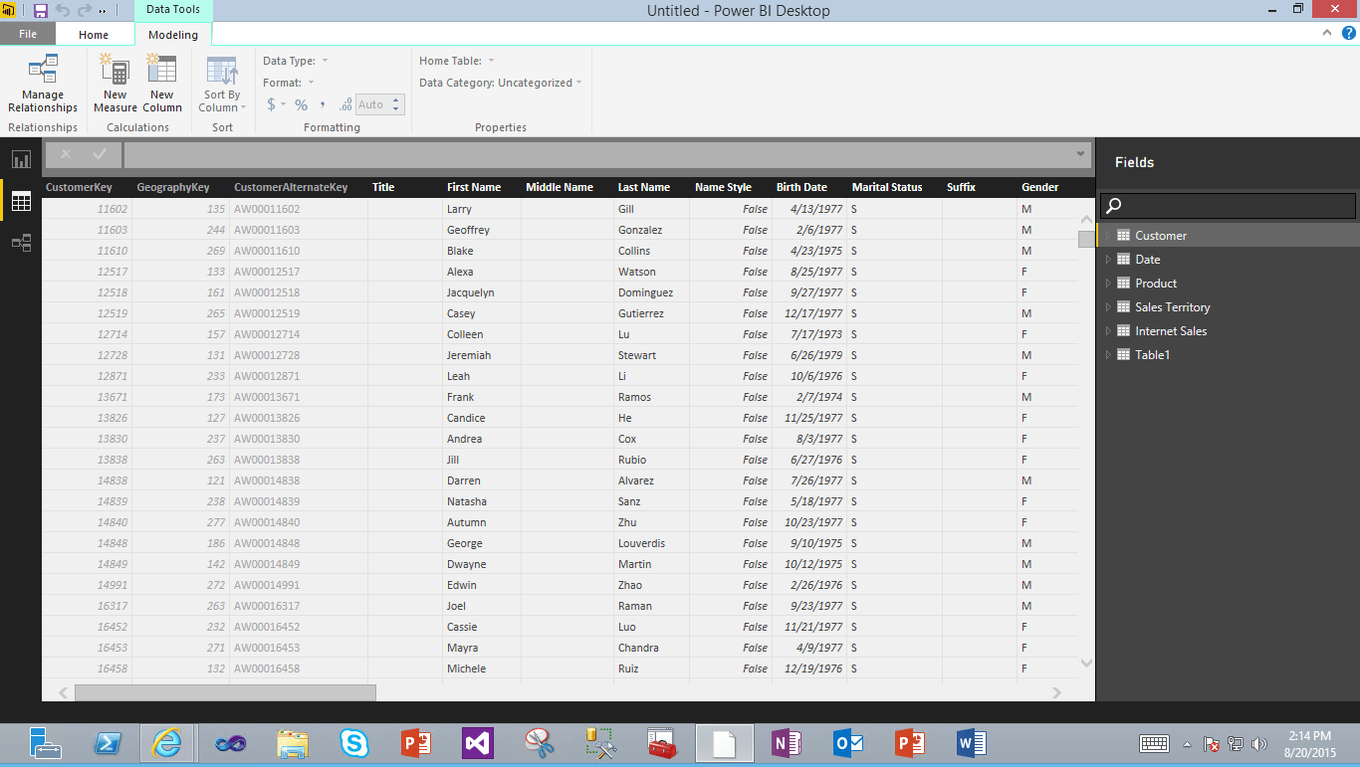Open Sort By Column menu
The image size is (1360, 767).
[222, 85]
